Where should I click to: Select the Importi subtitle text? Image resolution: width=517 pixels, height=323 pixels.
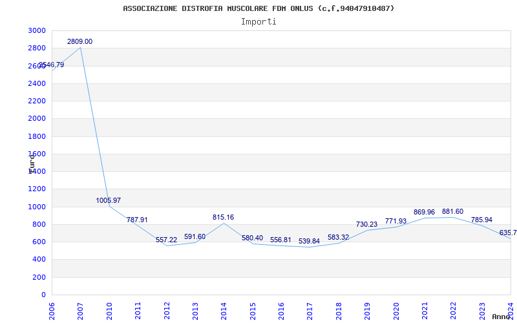point(258,21)
